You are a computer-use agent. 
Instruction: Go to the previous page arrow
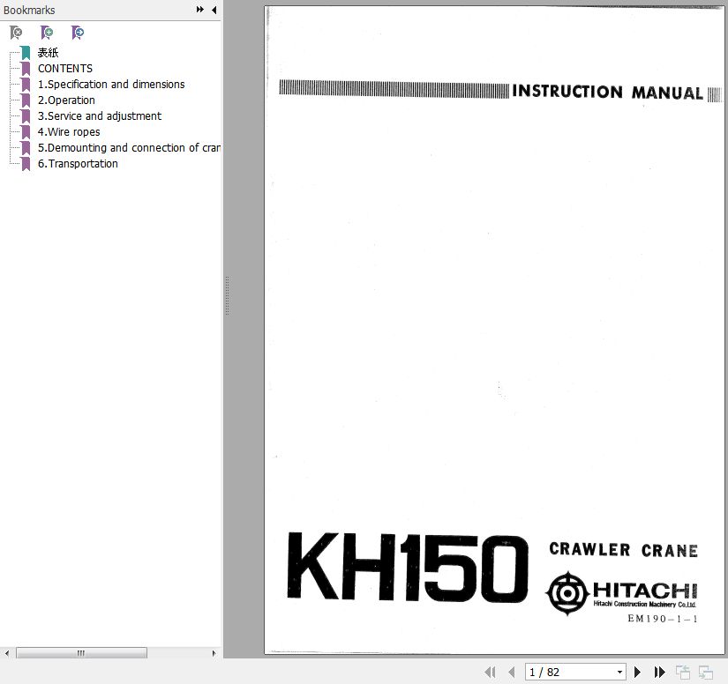tap(512, 672)
